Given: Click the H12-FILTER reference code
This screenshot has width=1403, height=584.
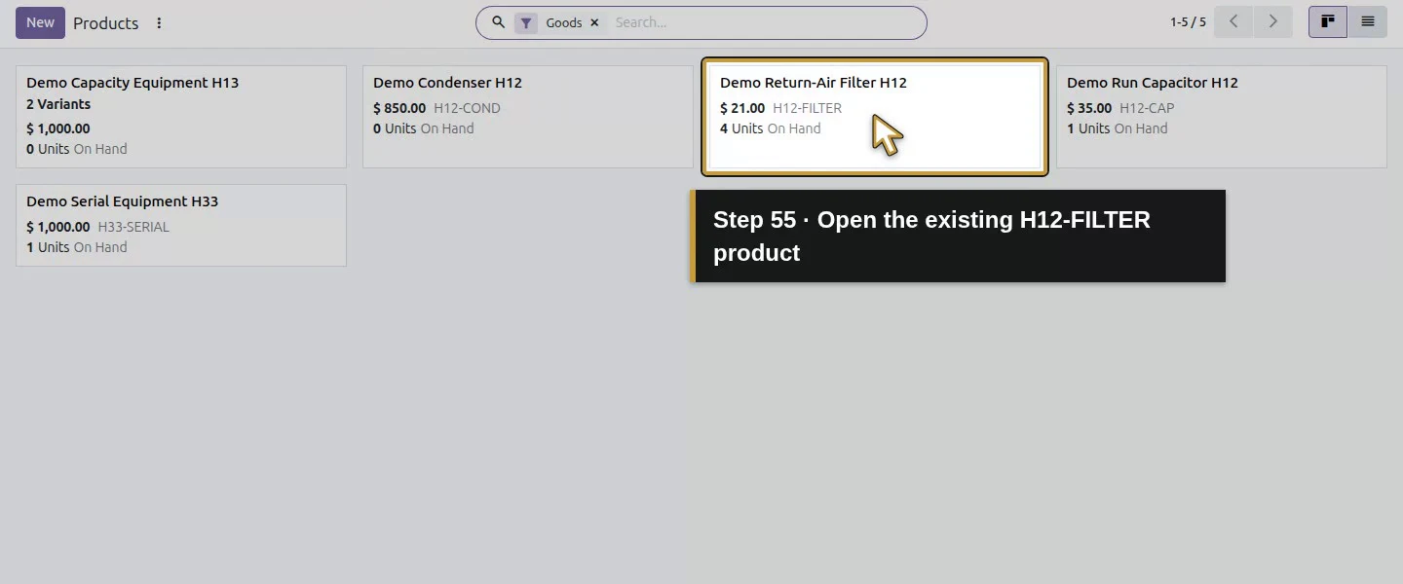Looking at the screenshot, I should 807,108.
